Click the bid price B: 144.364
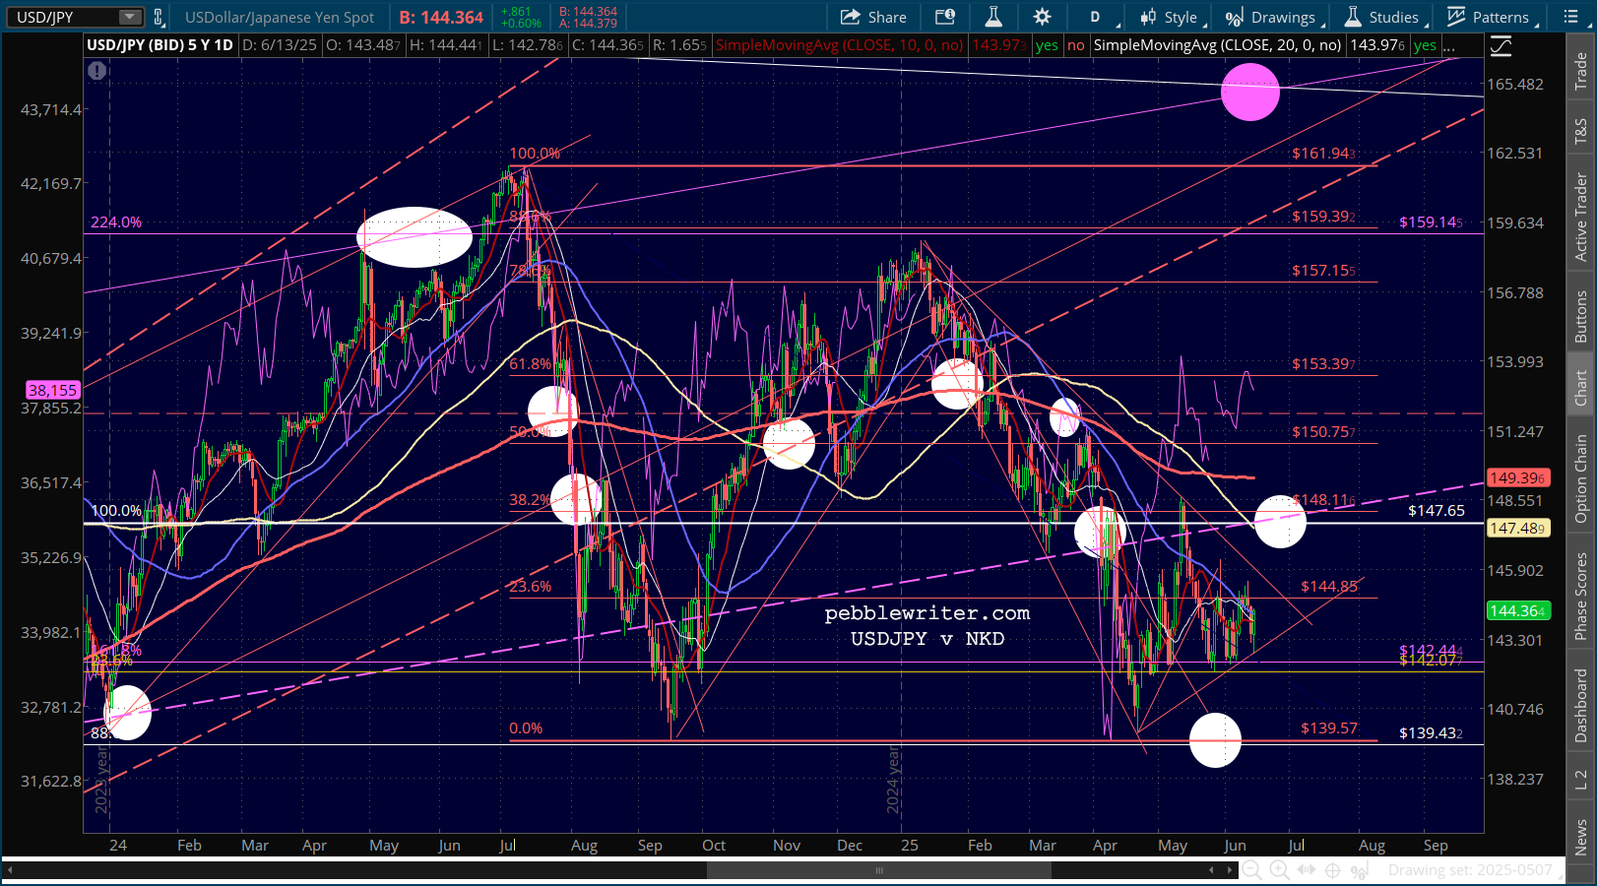The image size is (1597, 886). tap(441, 18)
